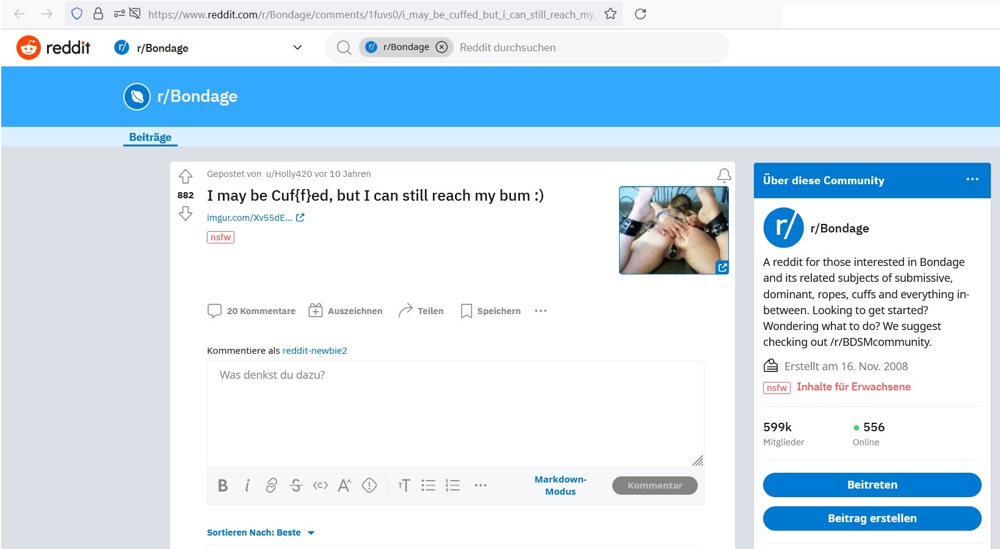Upvote the post
The image size is (1000, 549).
tap(186, 176)
